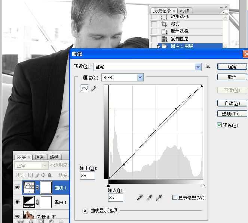
Task: Click the black point input slider triangle
Action: point(108,186)
